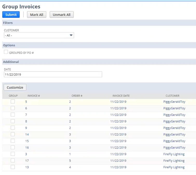The image size is (196, 175).
Task: Sort by the Invoice Date column header
Action: point(121,96)
